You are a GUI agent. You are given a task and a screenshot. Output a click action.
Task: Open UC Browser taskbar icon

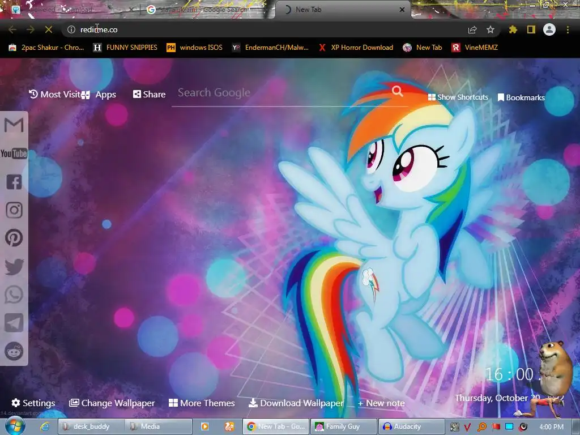tap(229, 427)
